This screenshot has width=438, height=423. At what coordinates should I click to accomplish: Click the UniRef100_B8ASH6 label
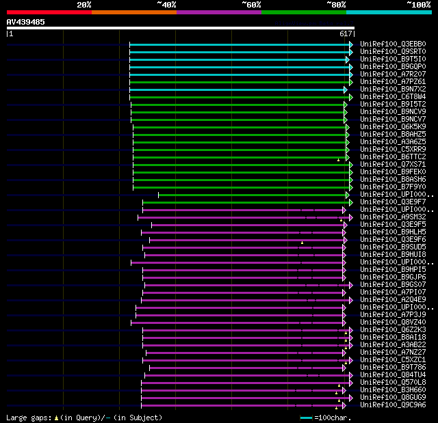[393, 180]
